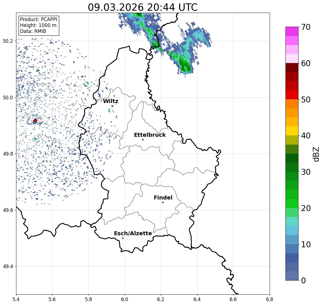Click the 'Esch/Alzette' town label
The image size is (323, 305).
coord(133,233)
